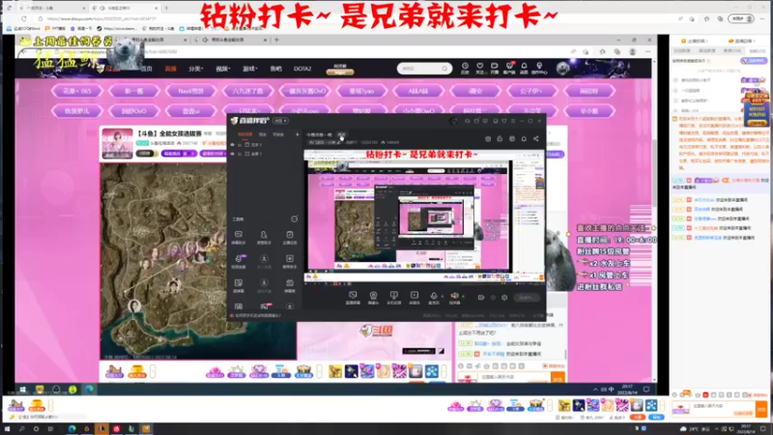Expand the 分类 dropdown in Douyu navigation
The width and height of the screenshot is (773, 435).
(196, 69)
